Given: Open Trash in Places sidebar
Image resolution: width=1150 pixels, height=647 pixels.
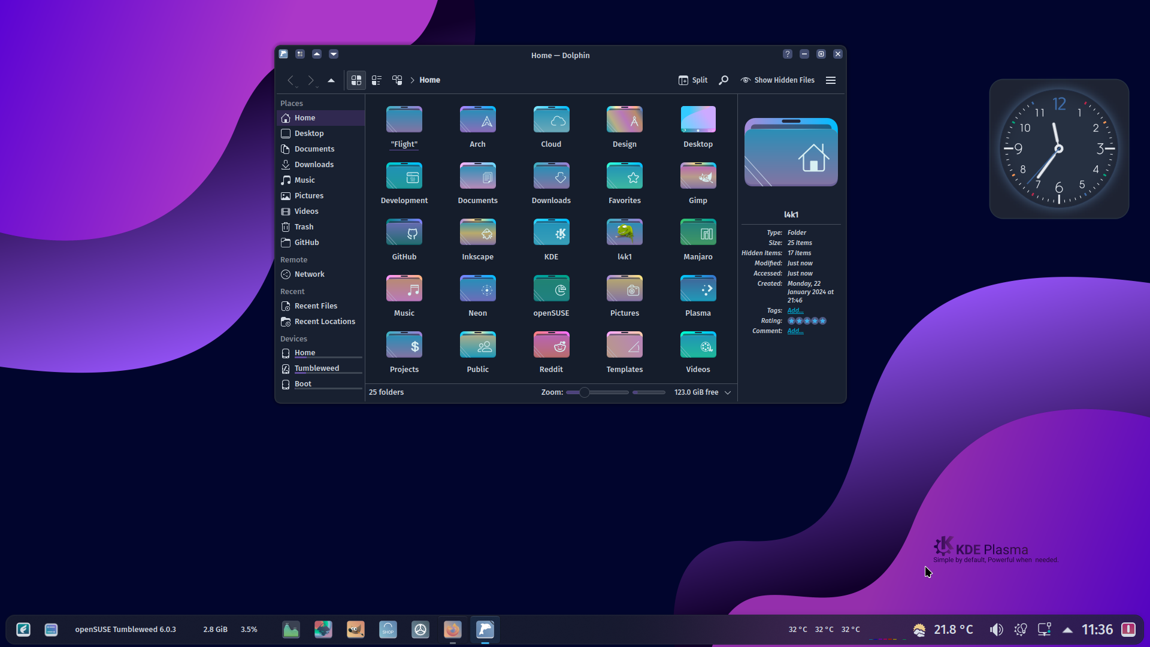Looking at the screenshot, I should (320, 227).
